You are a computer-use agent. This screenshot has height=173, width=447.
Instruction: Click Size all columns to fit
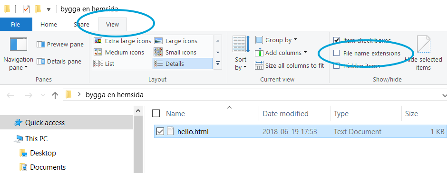tap(289, 65)
